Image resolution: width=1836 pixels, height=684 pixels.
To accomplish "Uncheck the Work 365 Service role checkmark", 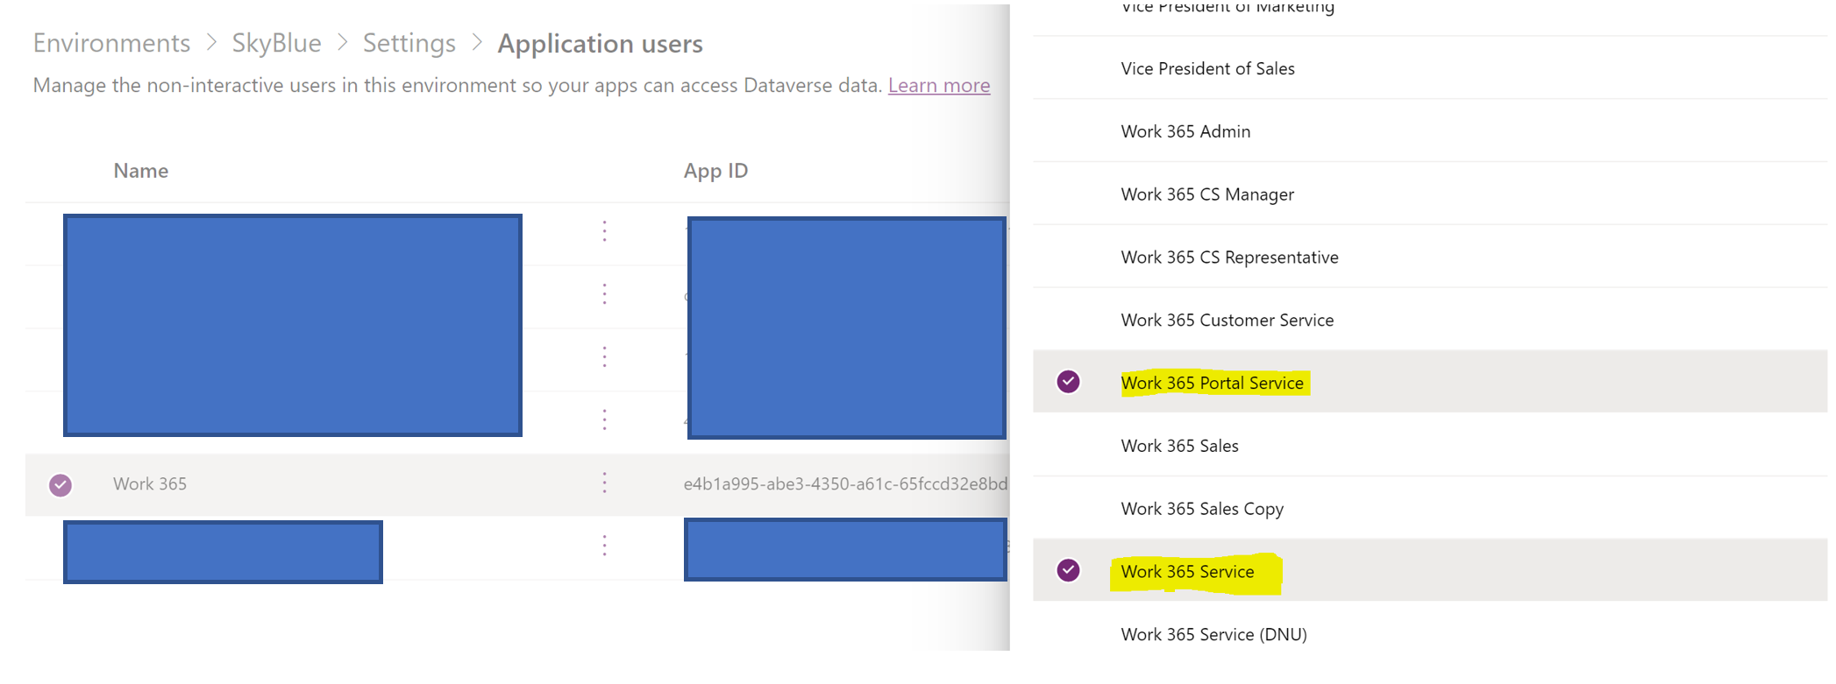I will pyautogui.click(x=1068, y=570).
